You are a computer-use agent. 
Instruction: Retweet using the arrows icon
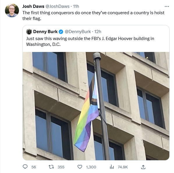pyautogui.click(x=52, y=167)
